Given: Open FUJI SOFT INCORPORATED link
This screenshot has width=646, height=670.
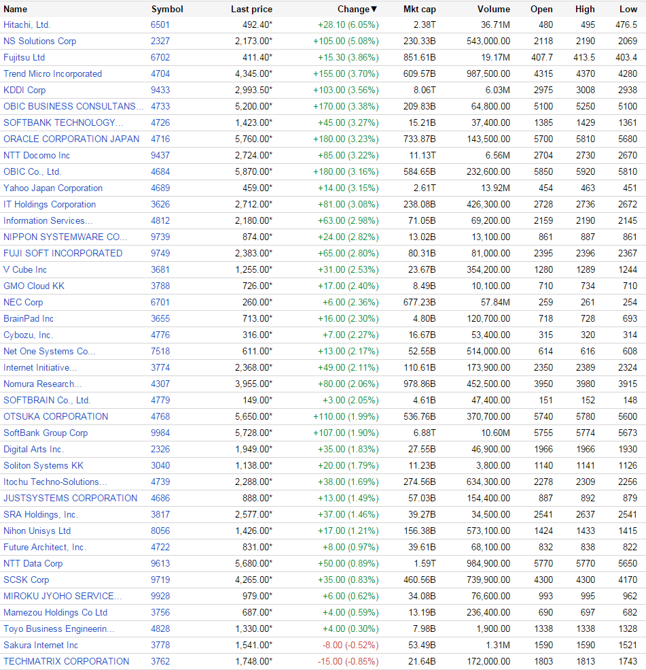Looking at the screenshot, I should (62, 254).
